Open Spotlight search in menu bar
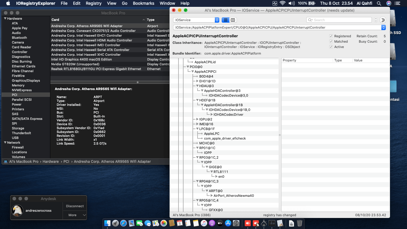Viewport: 407px width, 229px height. (x=379, y=3)
